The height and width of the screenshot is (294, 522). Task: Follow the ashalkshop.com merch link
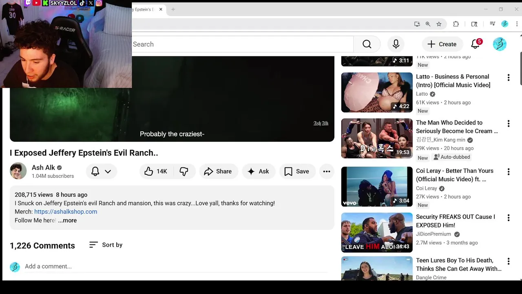click(66, 212)
